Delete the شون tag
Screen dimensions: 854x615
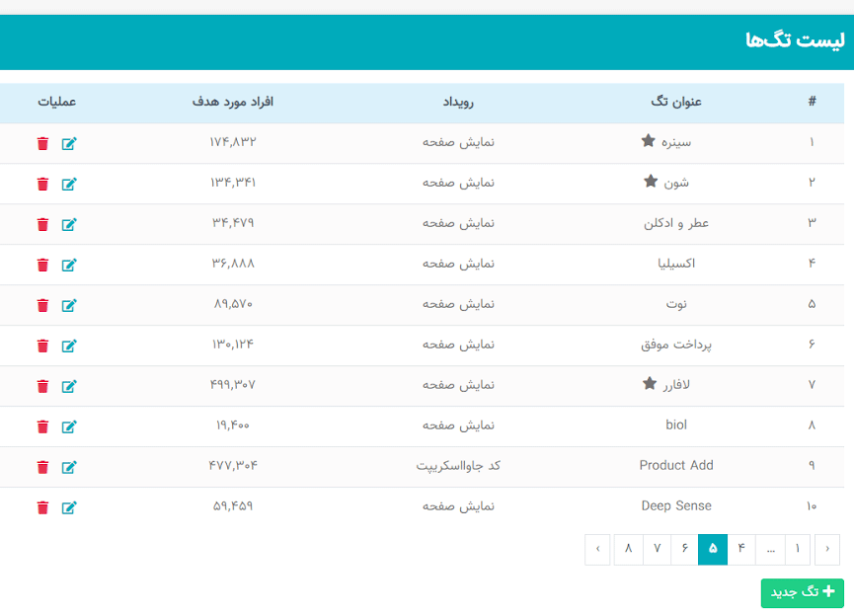pyautogui.click(x=42, y=185)
